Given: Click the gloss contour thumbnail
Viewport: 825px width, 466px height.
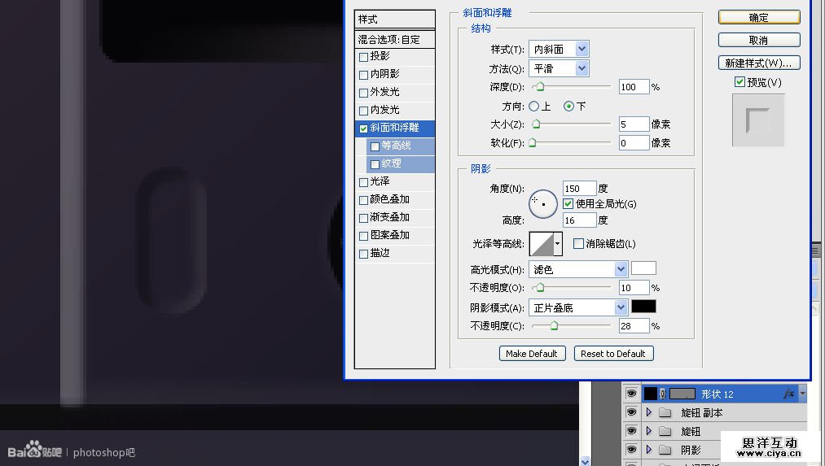Looking at the screenshot, I should click(541, 244).
